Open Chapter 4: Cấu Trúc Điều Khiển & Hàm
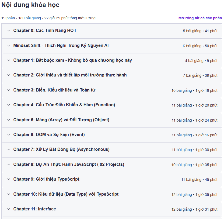Viewport: 224px width, 219px height. [x=64, y=105]
